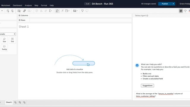Image resolution: width=190 pixels, height=107 pixels.
Task: Click the Totals sigma icon
Action: (x=50, y=11)
